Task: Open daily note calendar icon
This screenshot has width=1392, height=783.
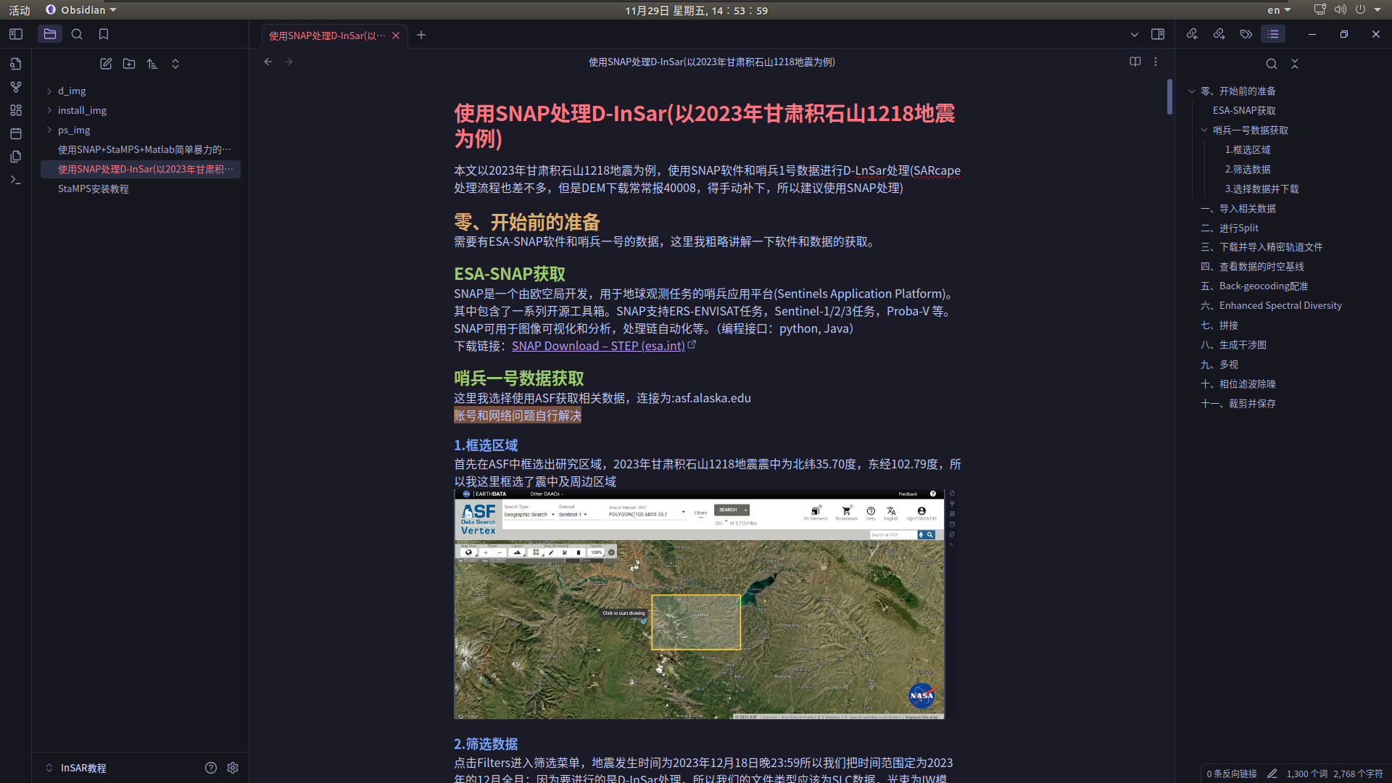Action: pyautogui.click(x=16, y=133)
